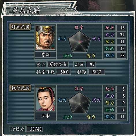This screenshot has width=136, height=136.
Task: Click the 行動力 value 20/40
Action: tap(35, 129)
